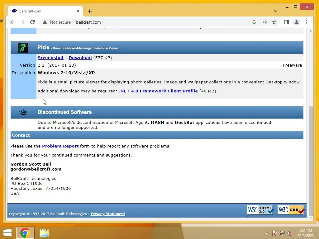Viewport: 319px width, 239px height.
Task: Click the page scroll down arrow
Action: 311,218
